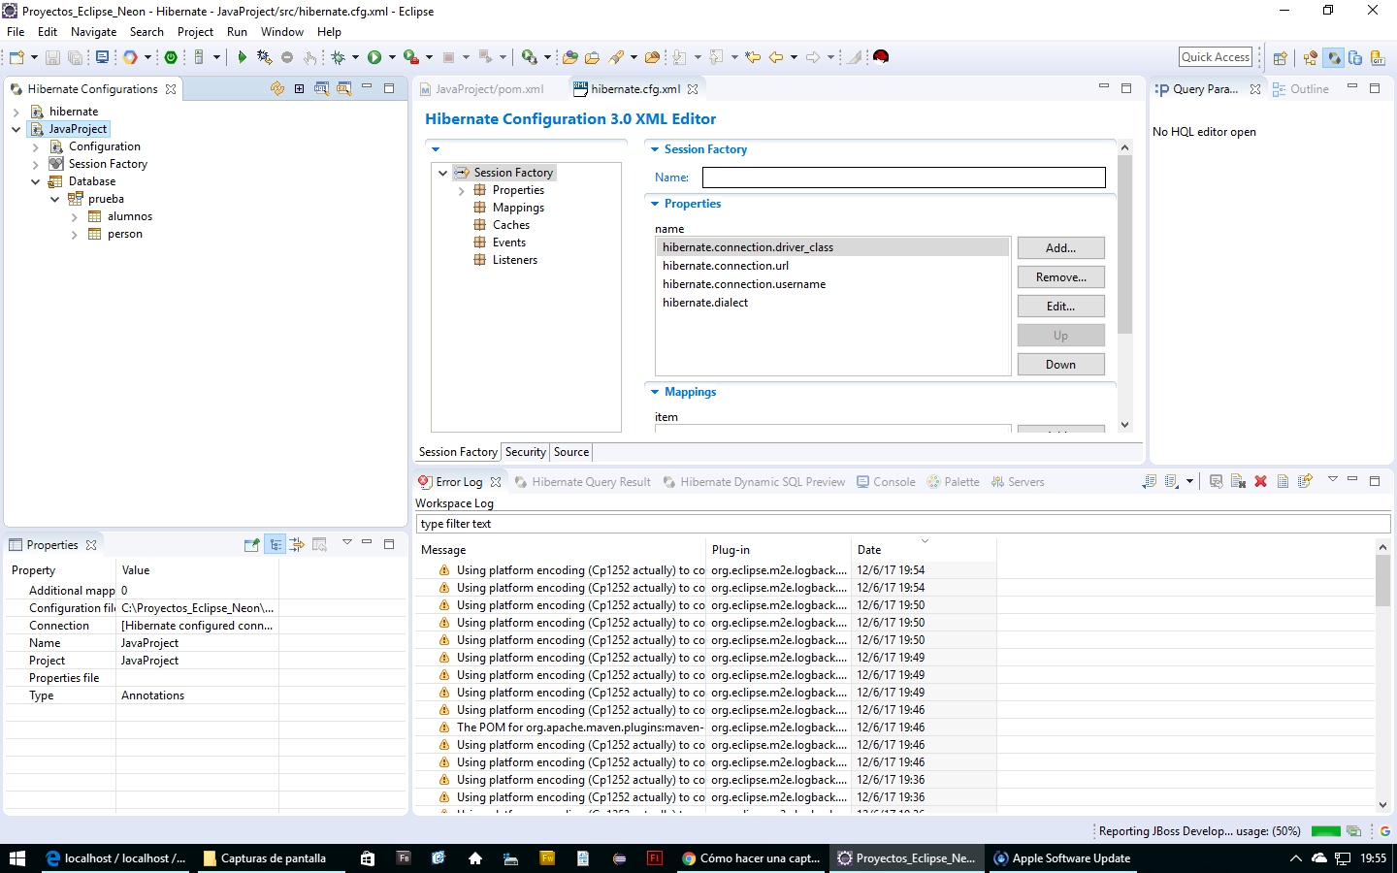Click the Down button for properties
Screen dimensions: 1397x873
pos(1060,365)
